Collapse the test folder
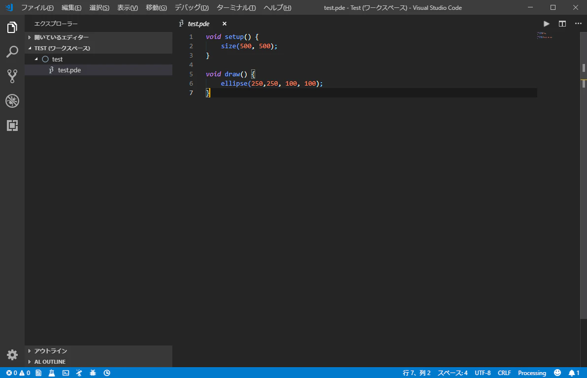The height and width of the screenshot is (378, 587). (98, 59)
